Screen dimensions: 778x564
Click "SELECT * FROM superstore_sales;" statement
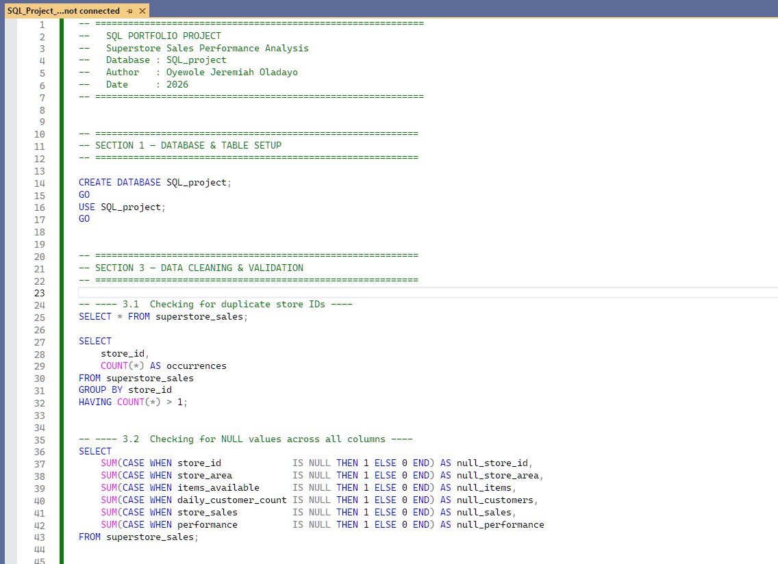(x=163, y=316)
